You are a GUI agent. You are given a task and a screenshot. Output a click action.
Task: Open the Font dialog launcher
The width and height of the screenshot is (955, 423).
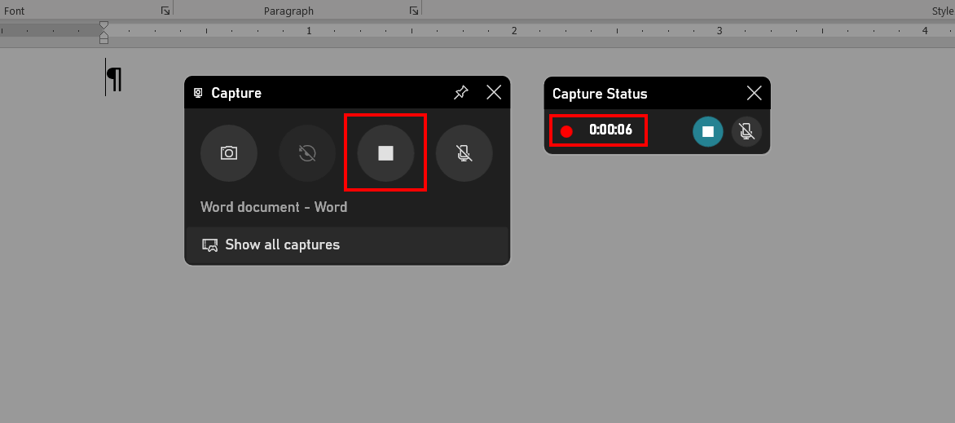click(165, 11)
